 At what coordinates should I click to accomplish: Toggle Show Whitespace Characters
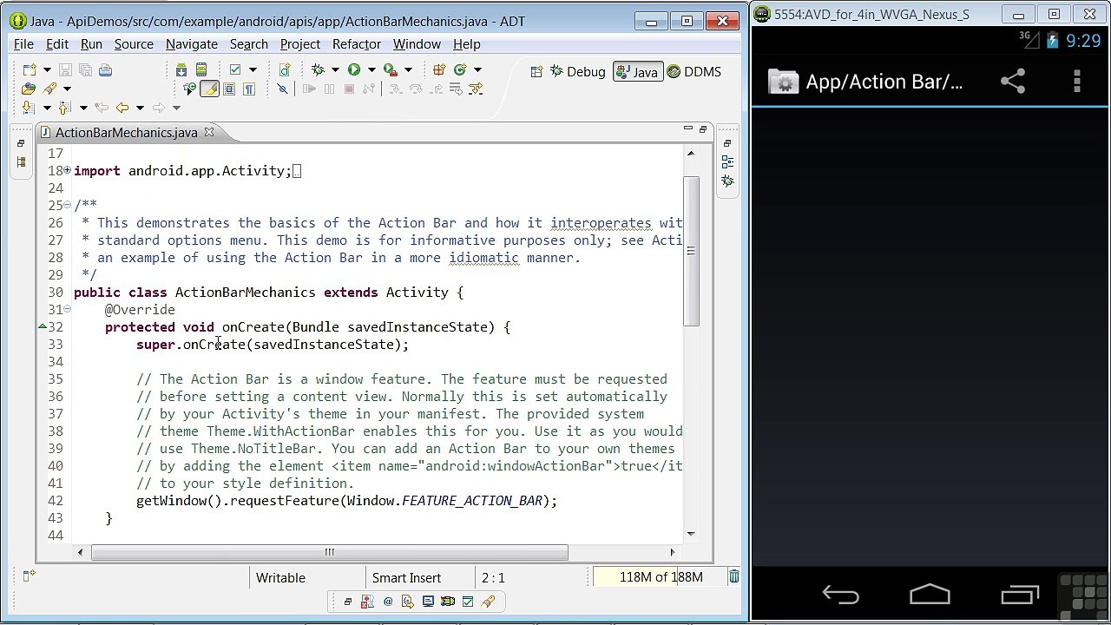pyautogui.click(x=248, y=89)
